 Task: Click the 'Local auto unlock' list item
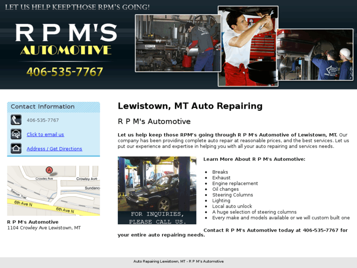[x=232, y=206]
